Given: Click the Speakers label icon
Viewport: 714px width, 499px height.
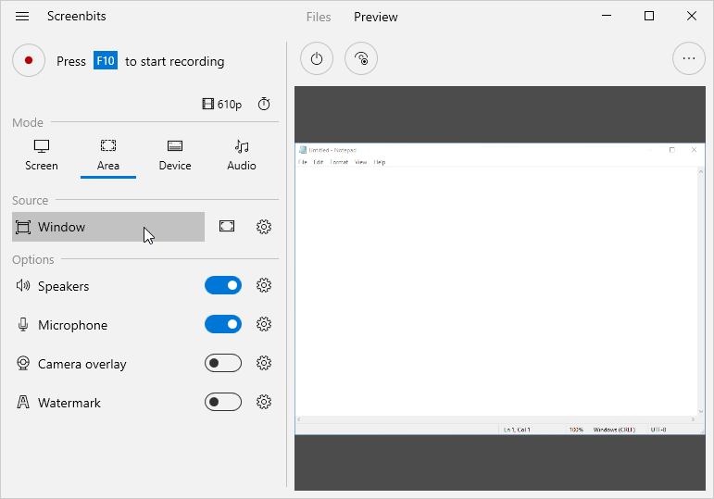Looking at the screenshot, I should point(23,285).
